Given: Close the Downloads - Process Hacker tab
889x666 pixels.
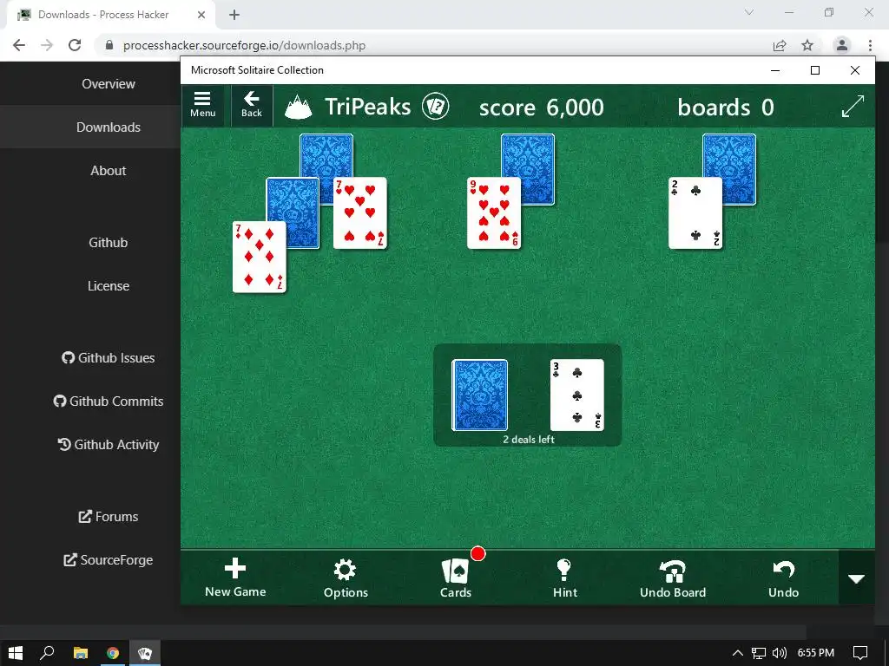Looking at the screenshot, I should tap(201, 15).
